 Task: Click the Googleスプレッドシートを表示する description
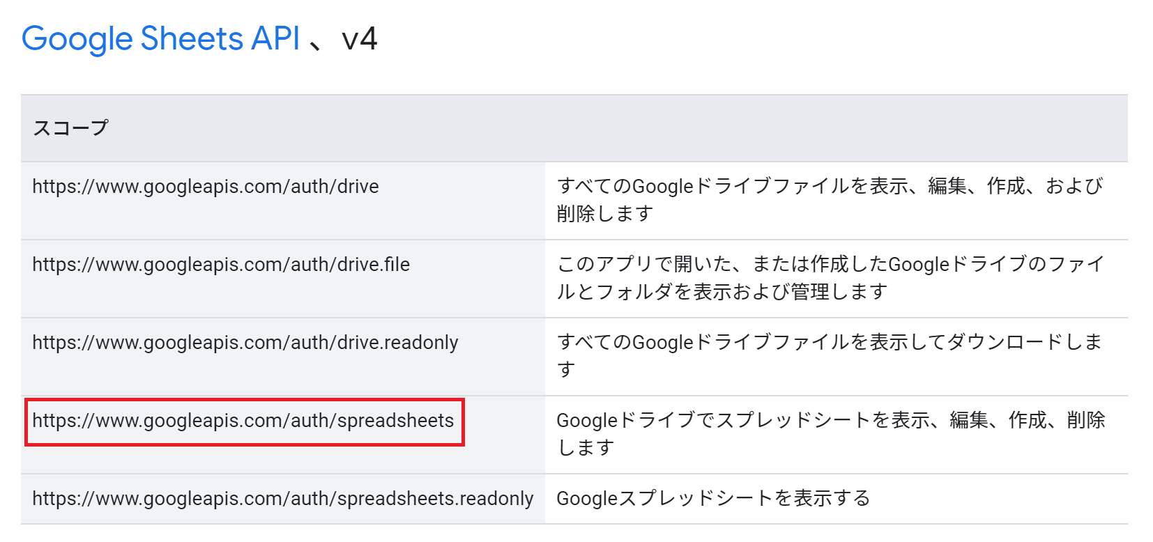[713, 498]
